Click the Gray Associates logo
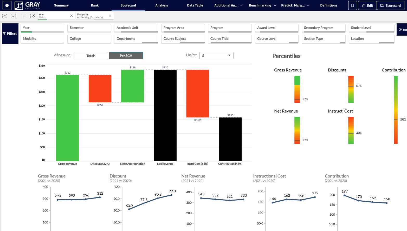Screen dimensions: 407x231 [x=28, y=5]
